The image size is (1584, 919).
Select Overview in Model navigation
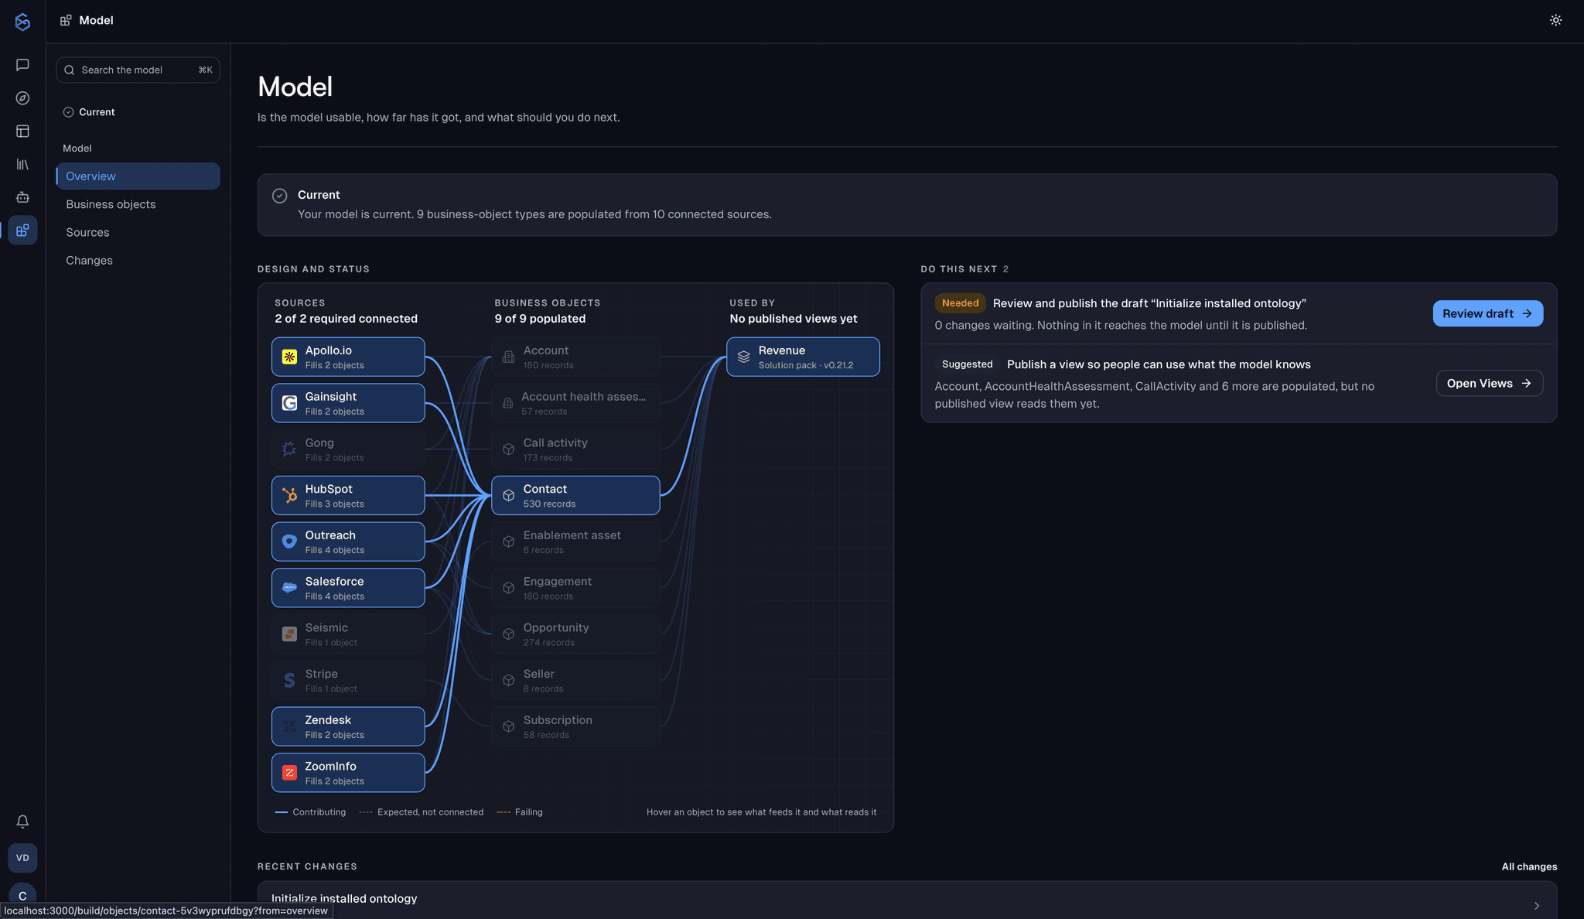tap(138, 176)
